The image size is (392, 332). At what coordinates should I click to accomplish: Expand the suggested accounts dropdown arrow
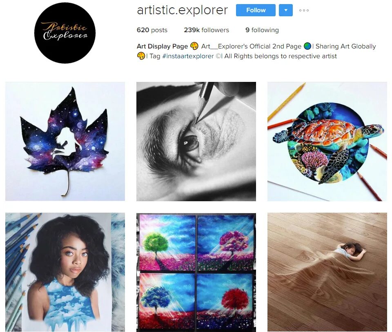coord(286,10)
